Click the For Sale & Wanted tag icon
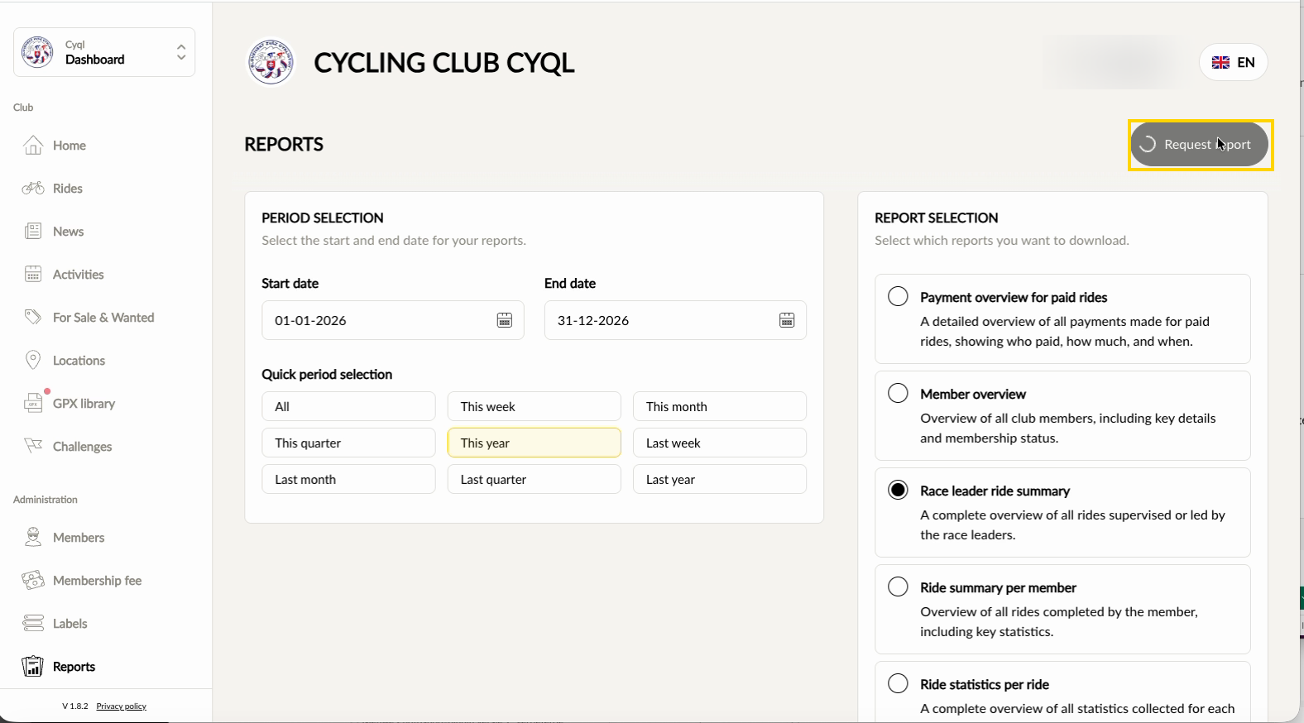Viewport: 1304px width, 723px height. (33, 318)
